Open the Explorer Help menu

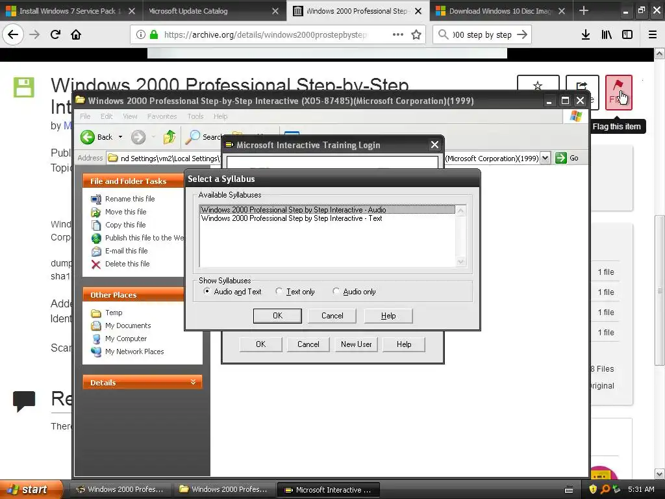[x=221, y=116]
